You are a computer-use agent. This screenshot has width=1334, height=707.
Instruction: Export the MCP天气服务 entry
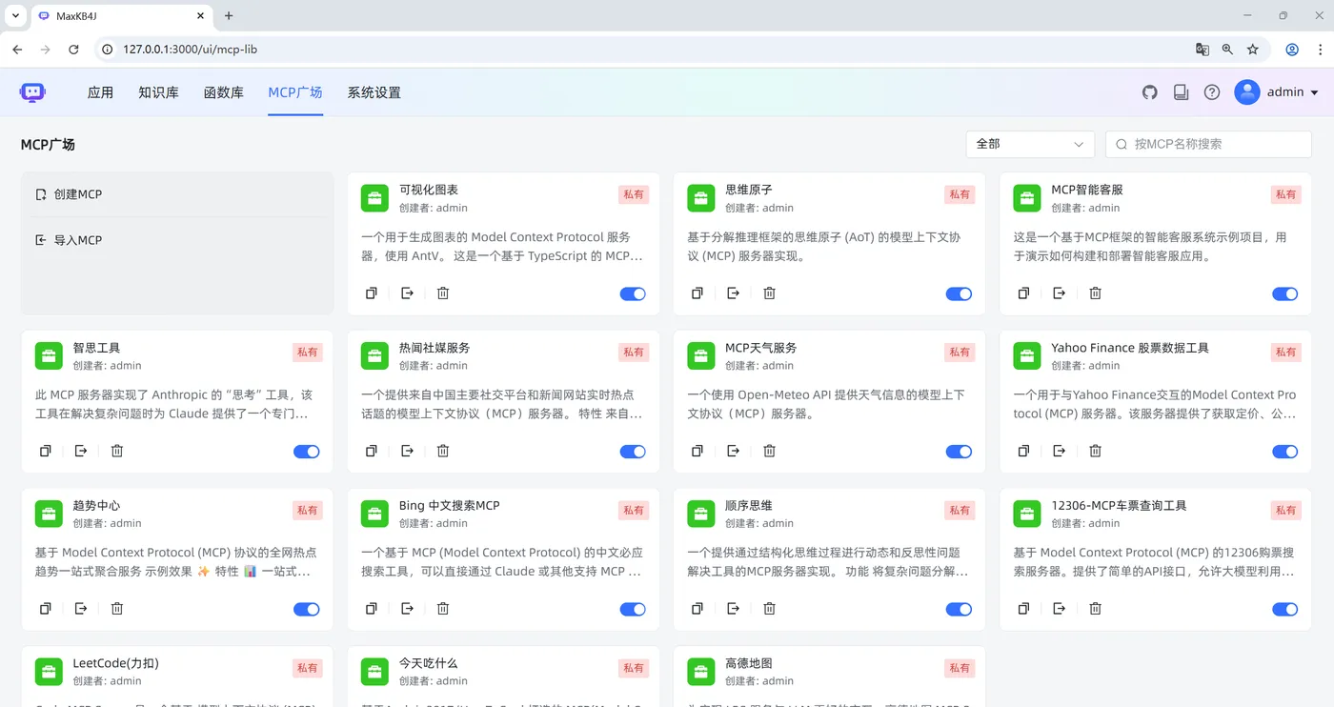click(x=733, y=451)
